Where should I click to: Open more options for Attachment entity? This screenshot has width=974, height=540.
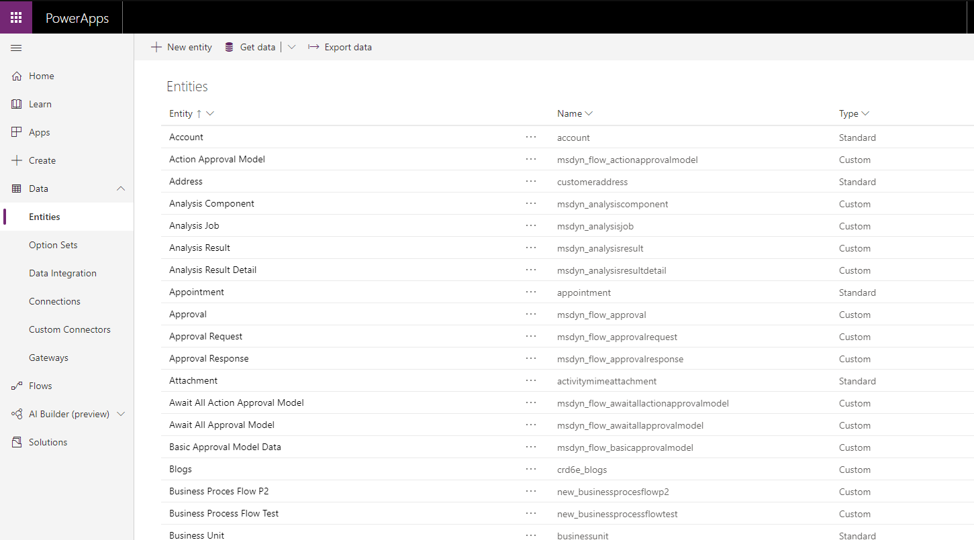tap(531, 380)
